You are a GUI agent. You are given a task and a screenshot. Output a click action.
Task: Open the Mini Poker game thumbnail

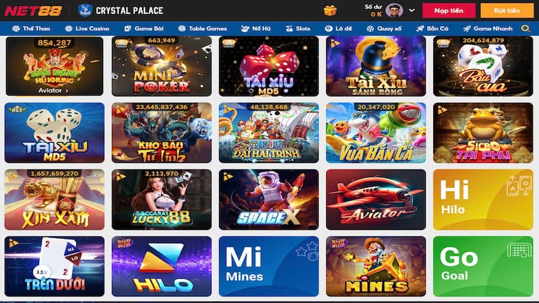click(x=162, y=66)
